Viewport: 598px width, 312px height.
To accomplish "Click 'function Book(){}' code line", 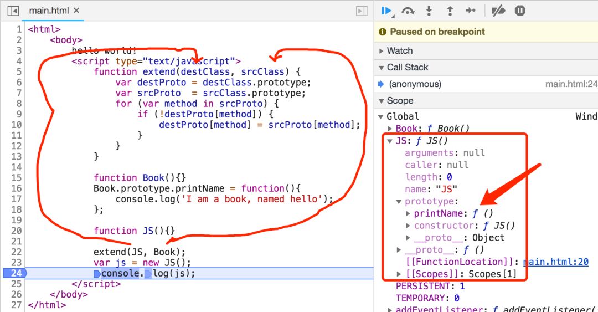I will coord(140,177).
